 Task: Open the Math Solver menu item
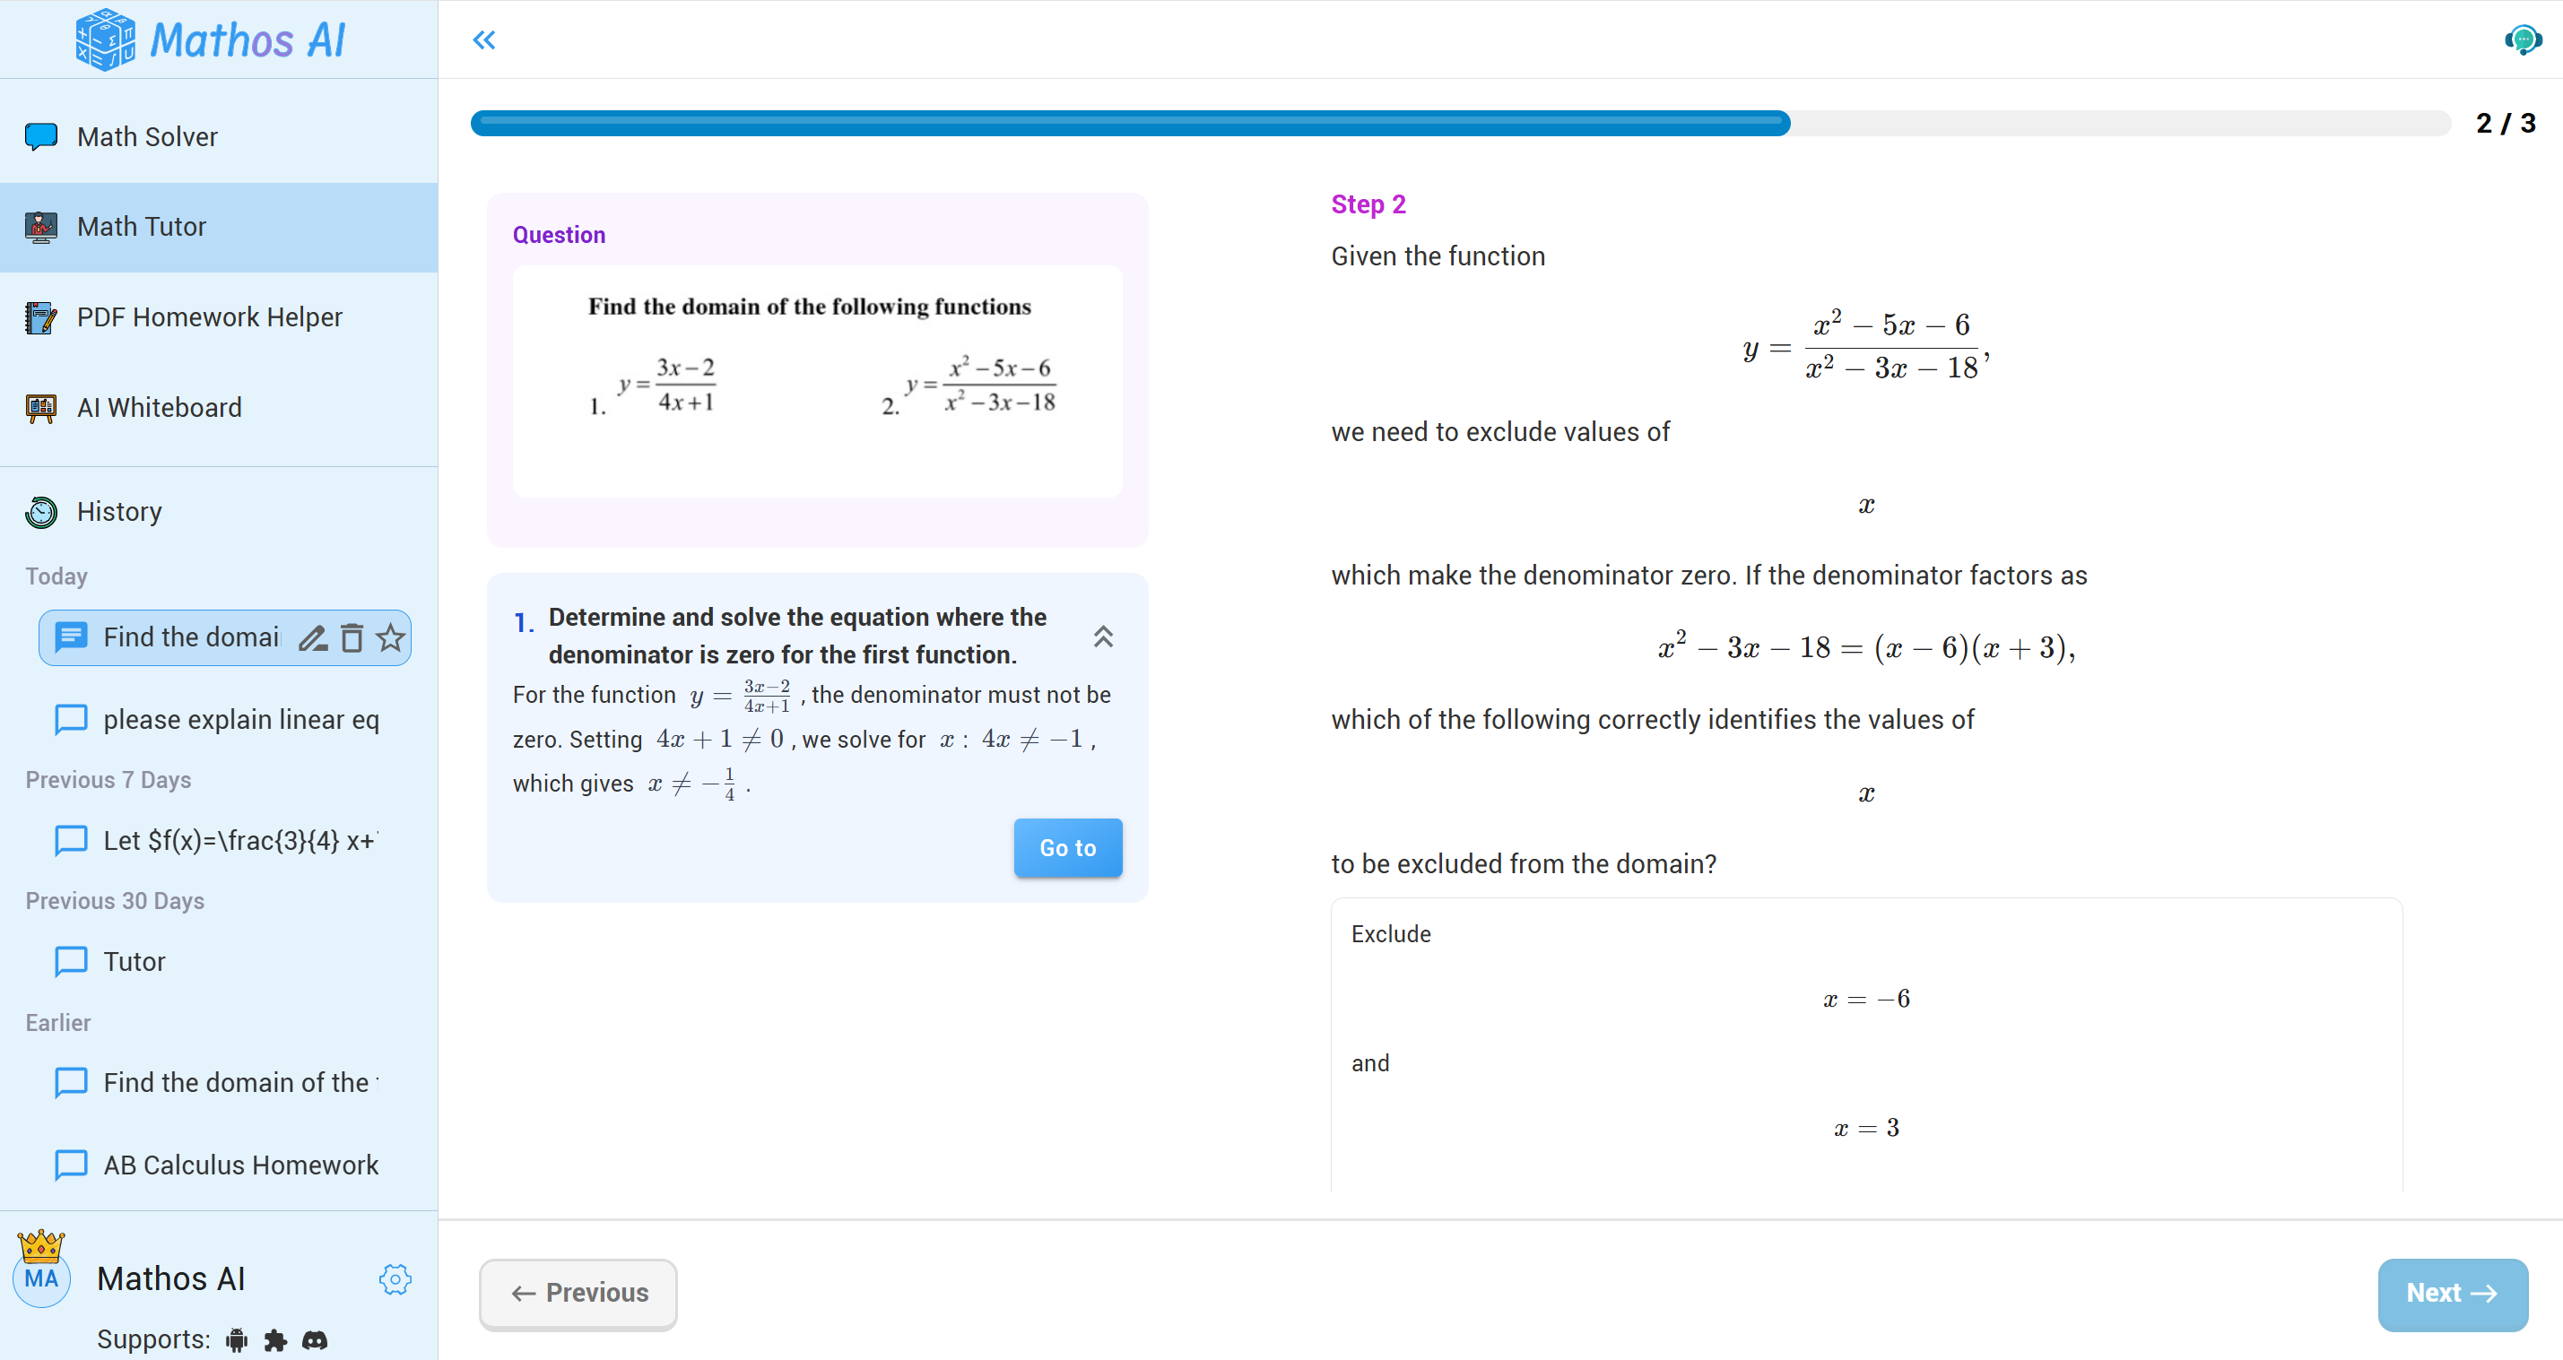click(x=147, y=136)
